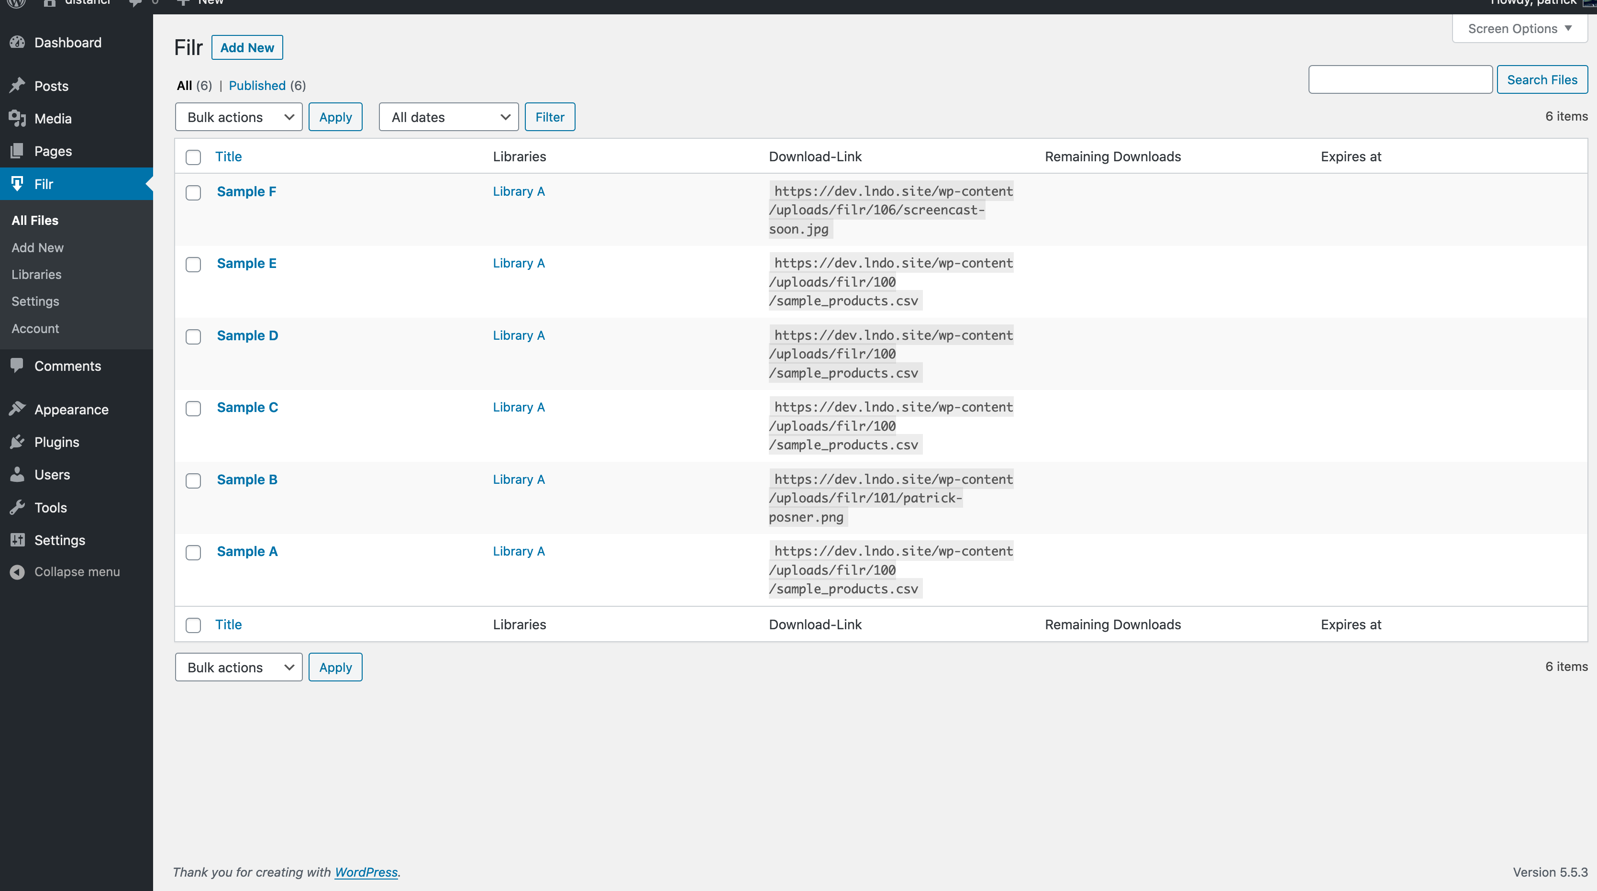The height and width of the screenshot is (891, 1597).
Task: Open the Sample E file entry
Action: [246, 264]
